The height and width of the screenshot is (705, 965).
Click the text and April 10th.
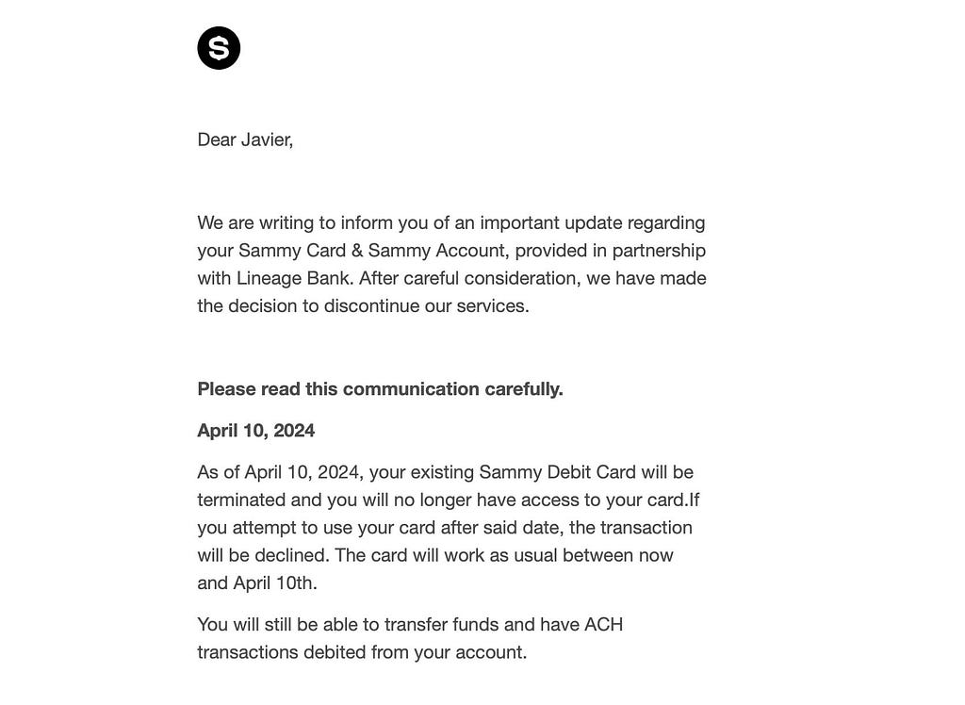(256, 583)
